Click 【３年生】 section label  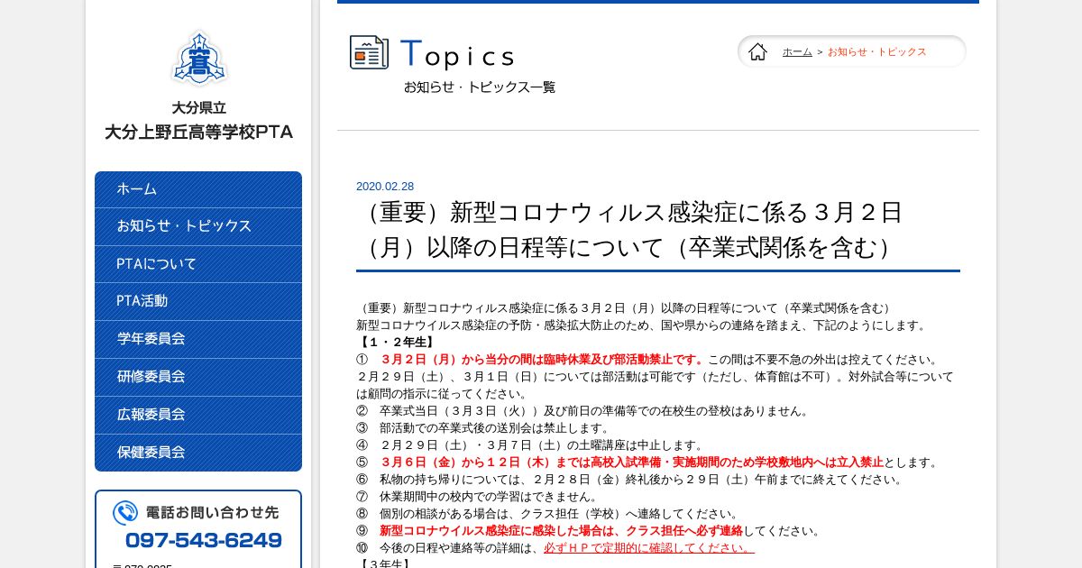coord(385,563)
